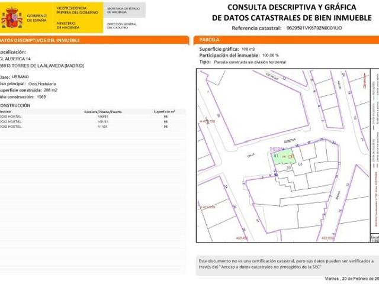This screenshot has width=379, height=284.
Task: Click the 'CALLE' street label on the map
Action: coord(251,156)
